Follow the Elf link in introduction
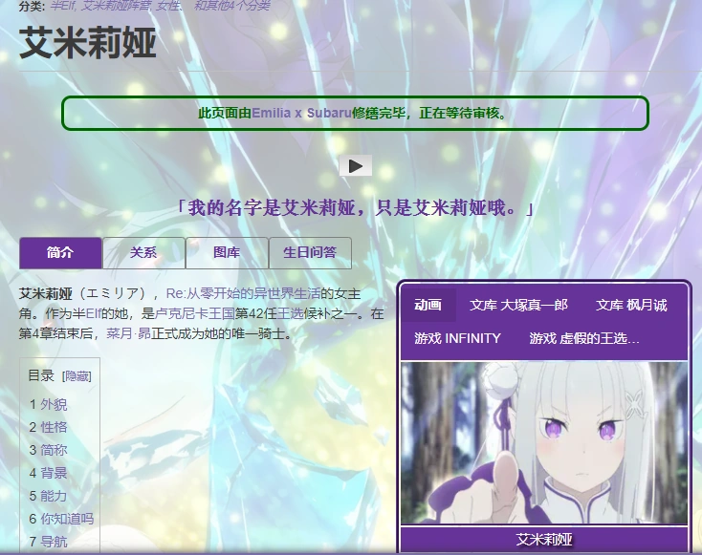This screenshot has width=702, height=555. click(x=93, y=313)
